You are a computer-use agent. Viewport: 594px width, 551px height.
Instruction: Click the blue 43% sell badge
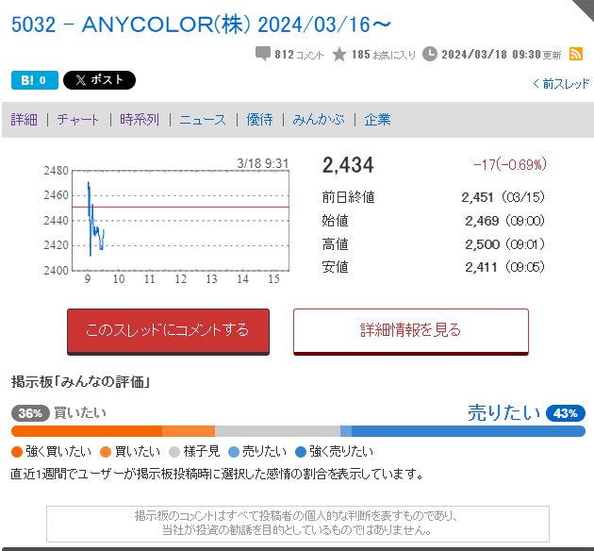566,413
